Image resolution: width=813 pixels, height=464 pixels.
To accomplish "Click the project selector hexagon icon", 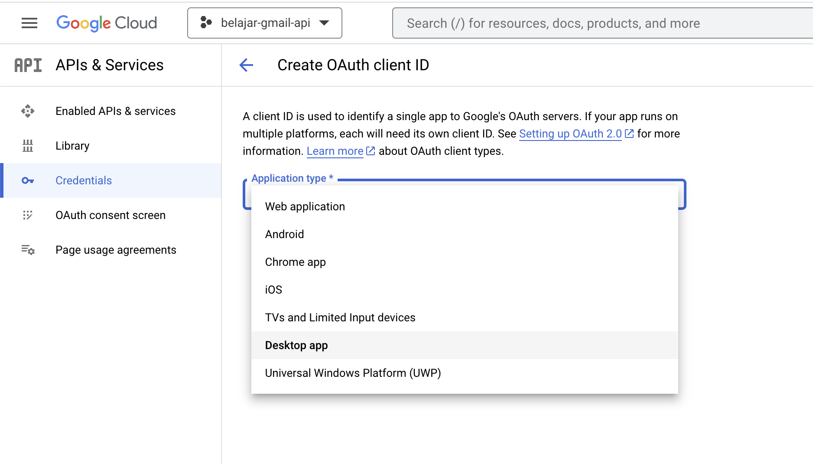I will point(206,23).
